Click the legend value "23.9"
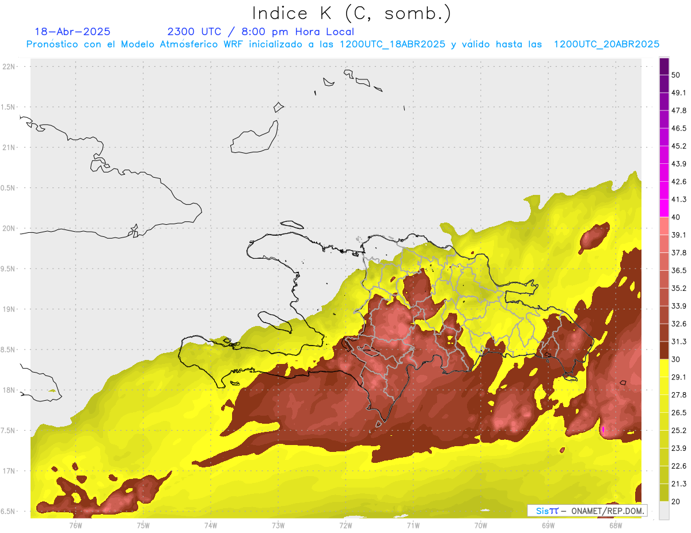The height and width of the screenshot is (533, 691). coord(678,448)
